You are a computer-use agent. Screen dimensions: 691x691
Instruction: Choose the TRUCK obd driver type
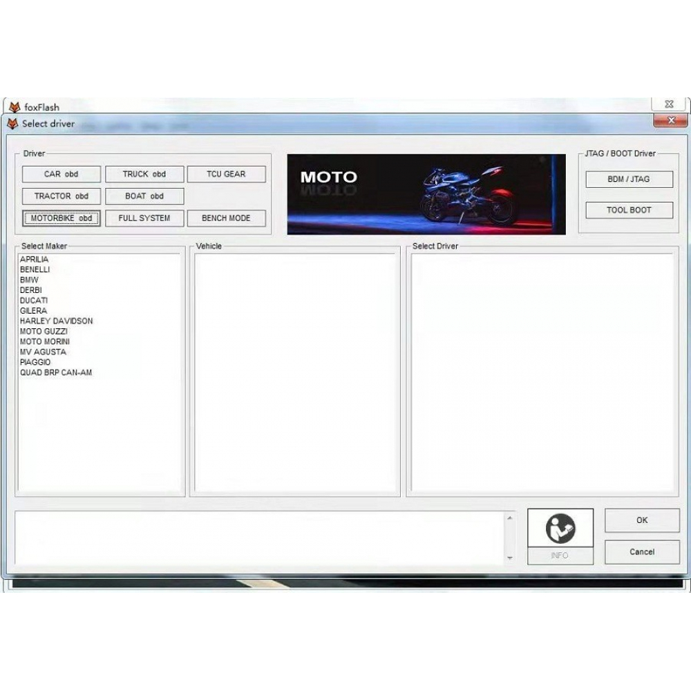pyautogui.click(x=144, y=174)
